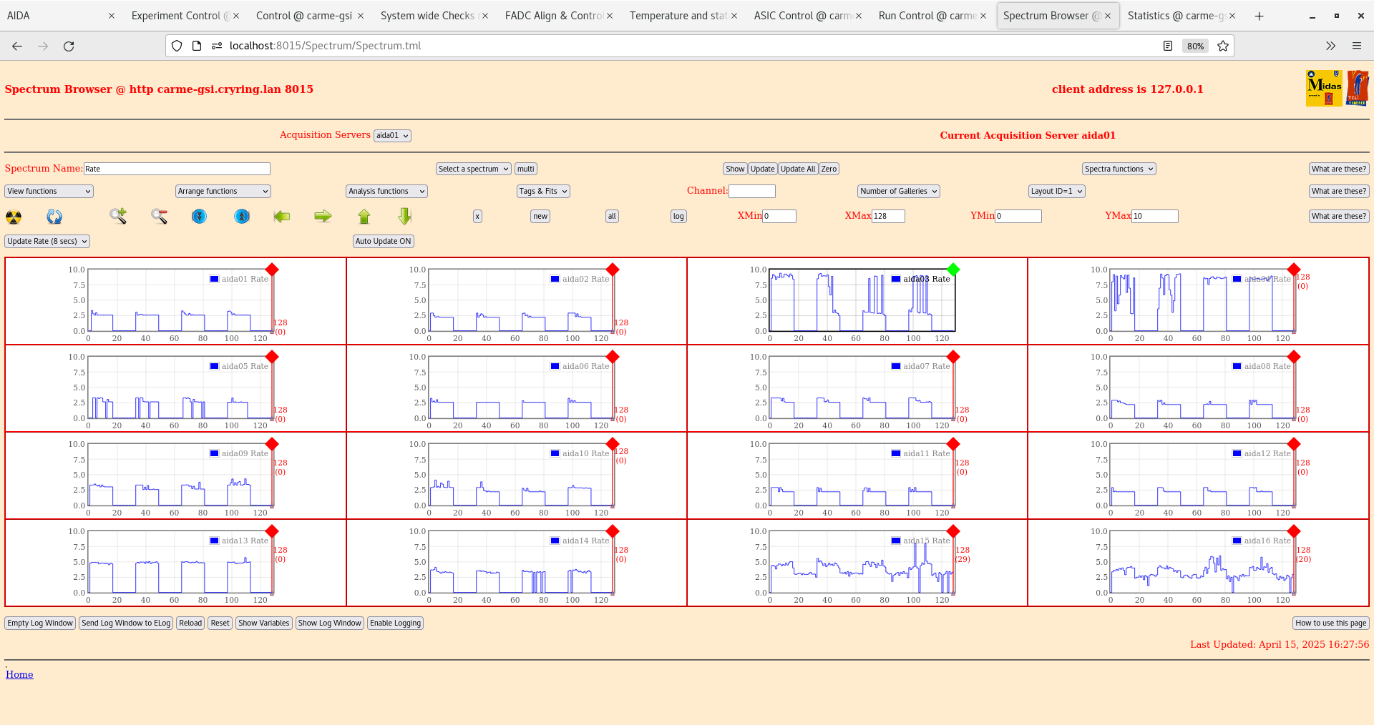This screenshot has width=1374, height=725.
Task: Show more toolbar tools chevron
Action: point(1330,46)
